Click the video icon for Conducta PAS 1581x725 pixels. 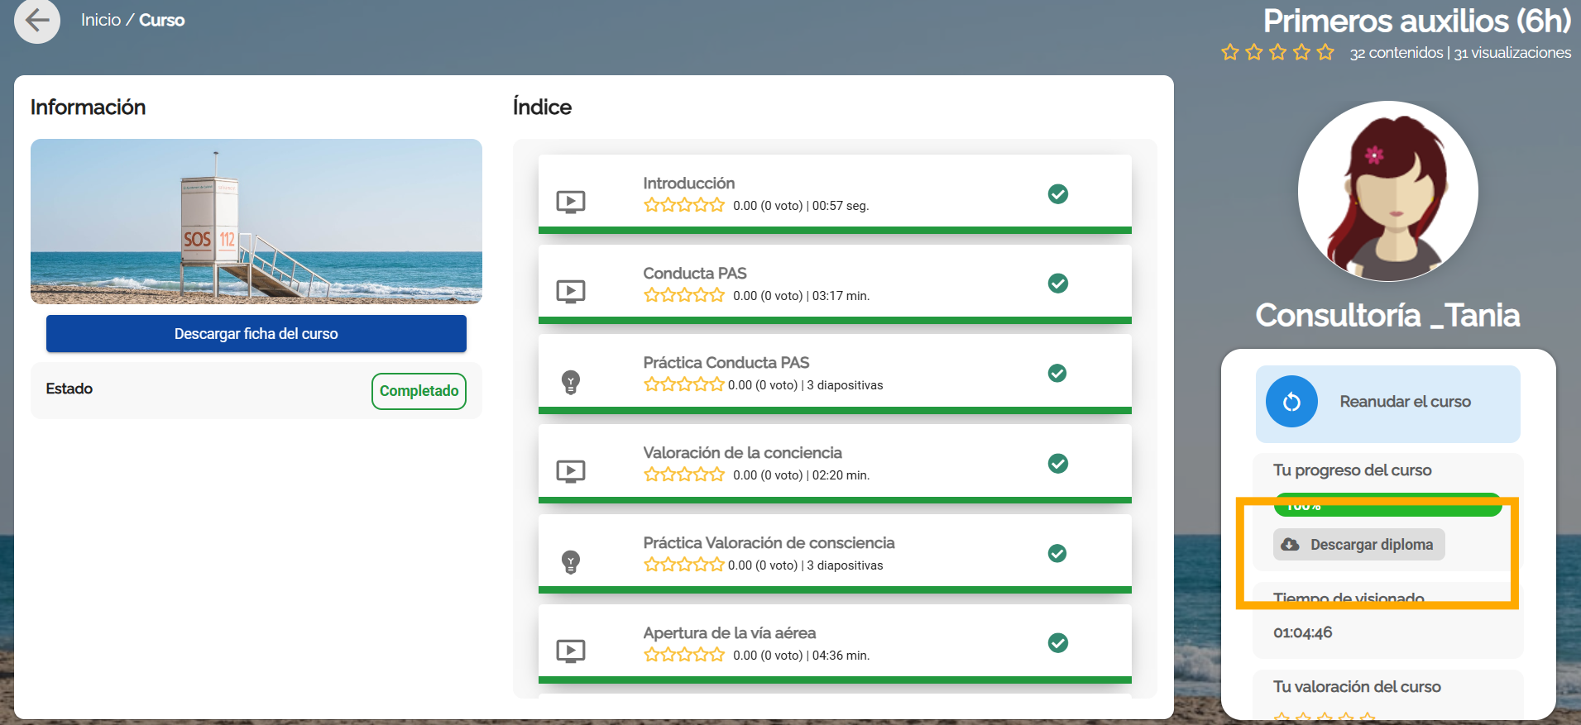click(x=571, y=291)
